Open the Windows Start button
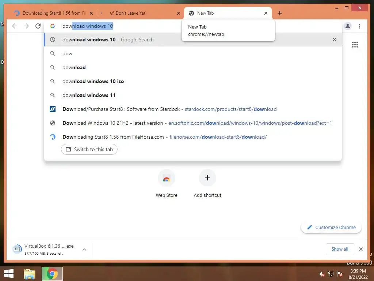This screenshot has width=374, height=281. pos(9,274)
